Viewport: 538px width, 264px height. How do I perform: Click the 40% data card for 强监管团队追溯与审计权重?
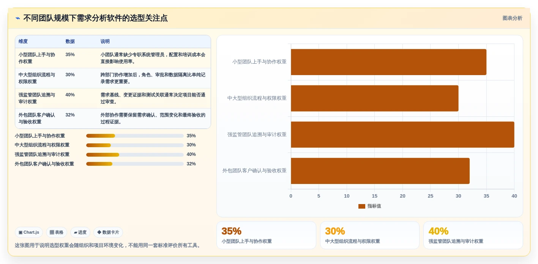point(473,235)
